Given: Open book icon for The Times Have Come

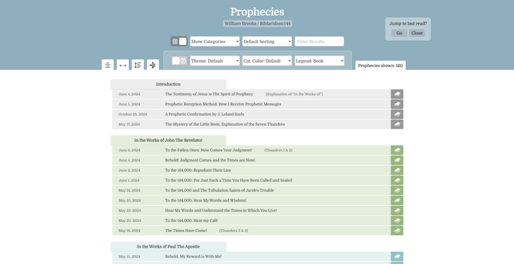Looking at the screenshot, I should pyautogui.click(x=397, y=231).
